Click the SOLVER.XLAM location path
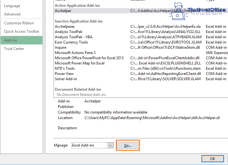Viewport: 228px width, 165px height. click(165, 79)
